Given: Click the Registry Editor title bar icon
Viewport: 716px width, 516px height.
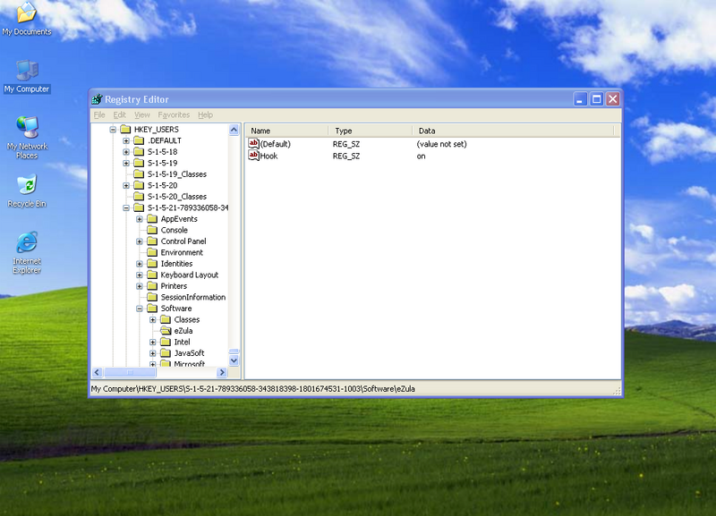Looking at the screenshot, I should (97, 99).
